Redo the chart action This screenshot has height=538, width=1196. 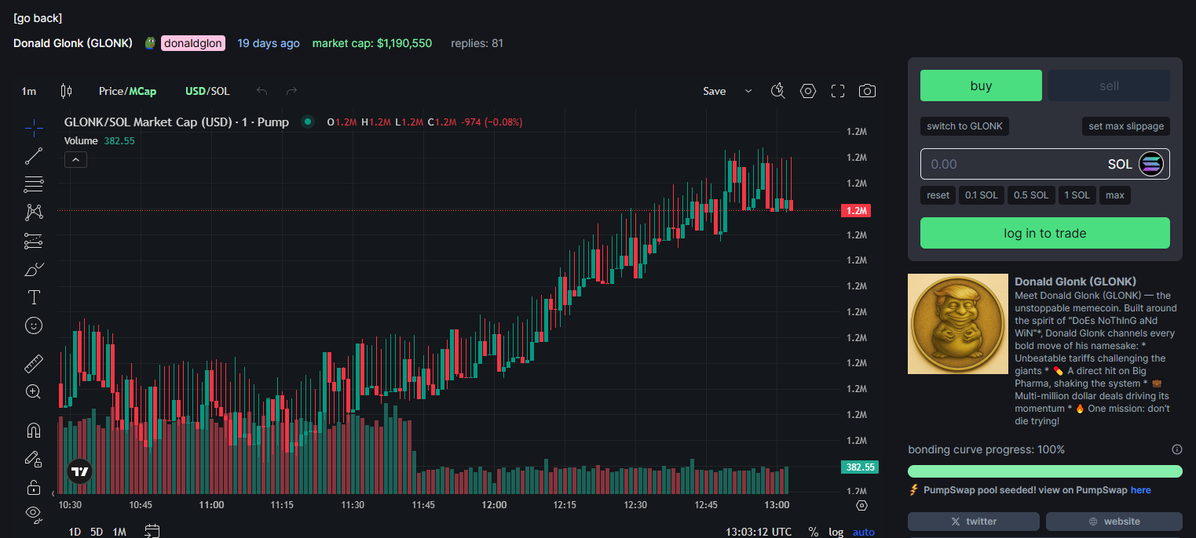tap(291, 91)
